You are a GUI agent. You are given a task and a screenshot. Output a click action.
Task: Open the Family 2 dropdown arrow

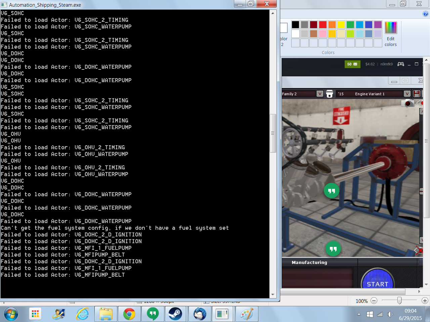[x=320, y=94]
